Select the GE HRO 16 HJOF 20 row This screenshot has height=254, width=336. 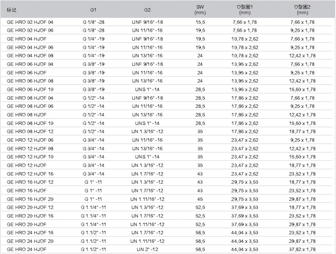[x=167, y=199]
